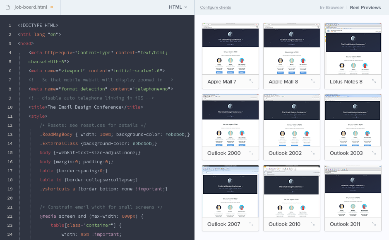
Task: Click the width: 95% !important line
Action: [91, 234]
